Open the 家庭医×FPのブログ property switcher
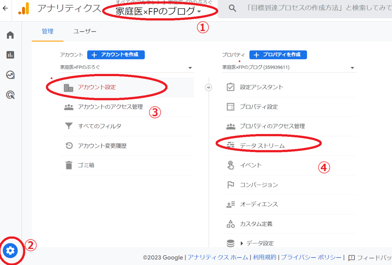392x265 pixels. coord(158,12)
